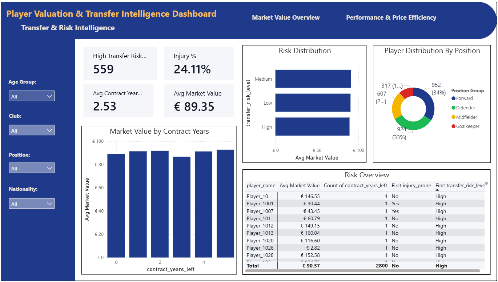Screen dimensions: 498x282
Task: Select the Medium risk bar
Action: 313,79
